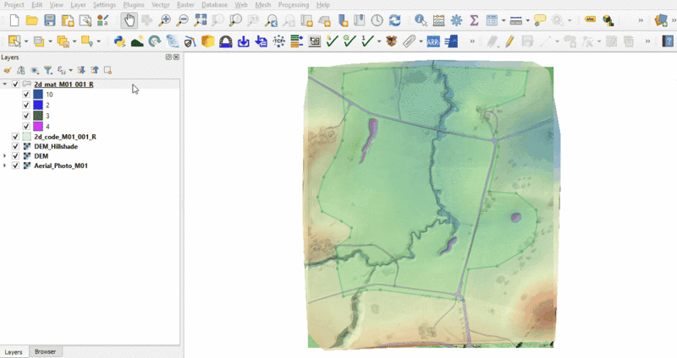This screenshot has width=677, height=358.
Task: Collapse the 2d_mat_M01_001_R layer tree
Action: point(5,84)
